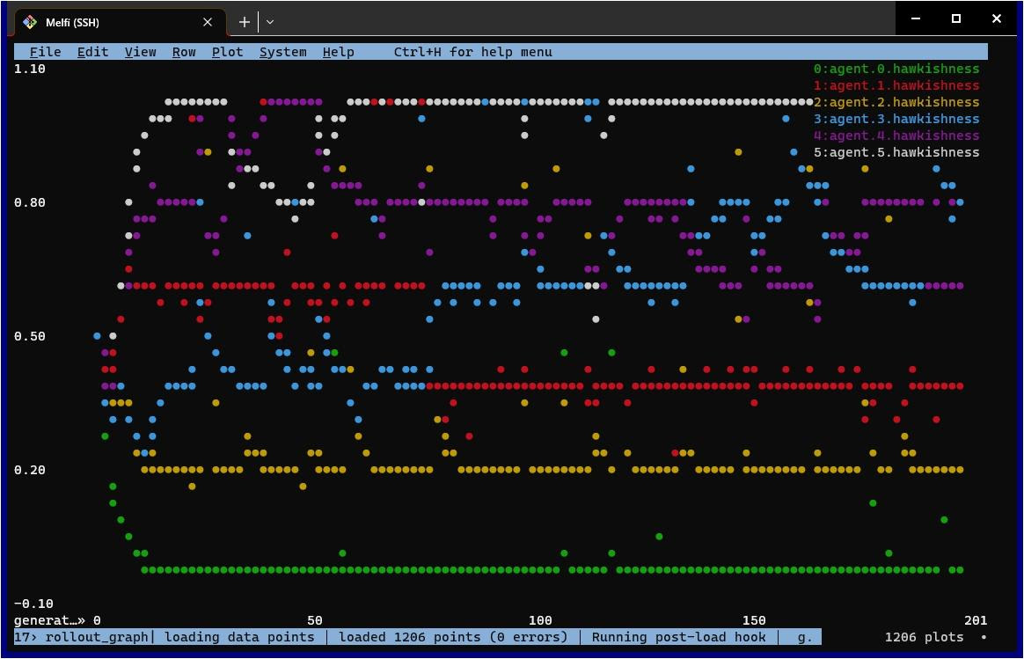1024x659 pixels.
Task: Click the Melfi tab profile icon
Action: point(30,22)
